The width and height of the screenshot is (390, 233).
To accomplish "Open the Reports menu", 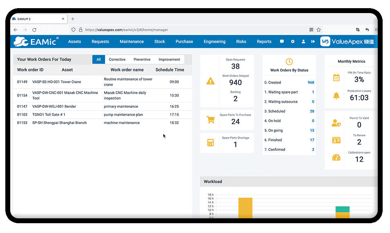I will click(264, 42).
